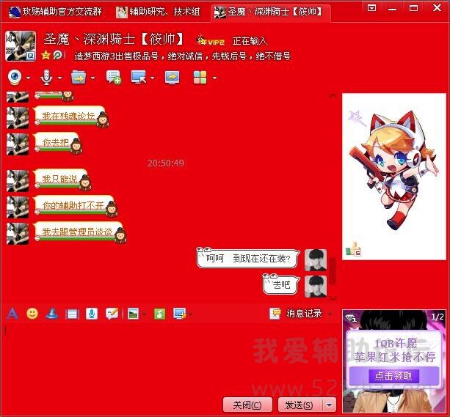The height and width of the screenshot is (417, 450).
Task: Open the applications grid icon
Action: 200,78
